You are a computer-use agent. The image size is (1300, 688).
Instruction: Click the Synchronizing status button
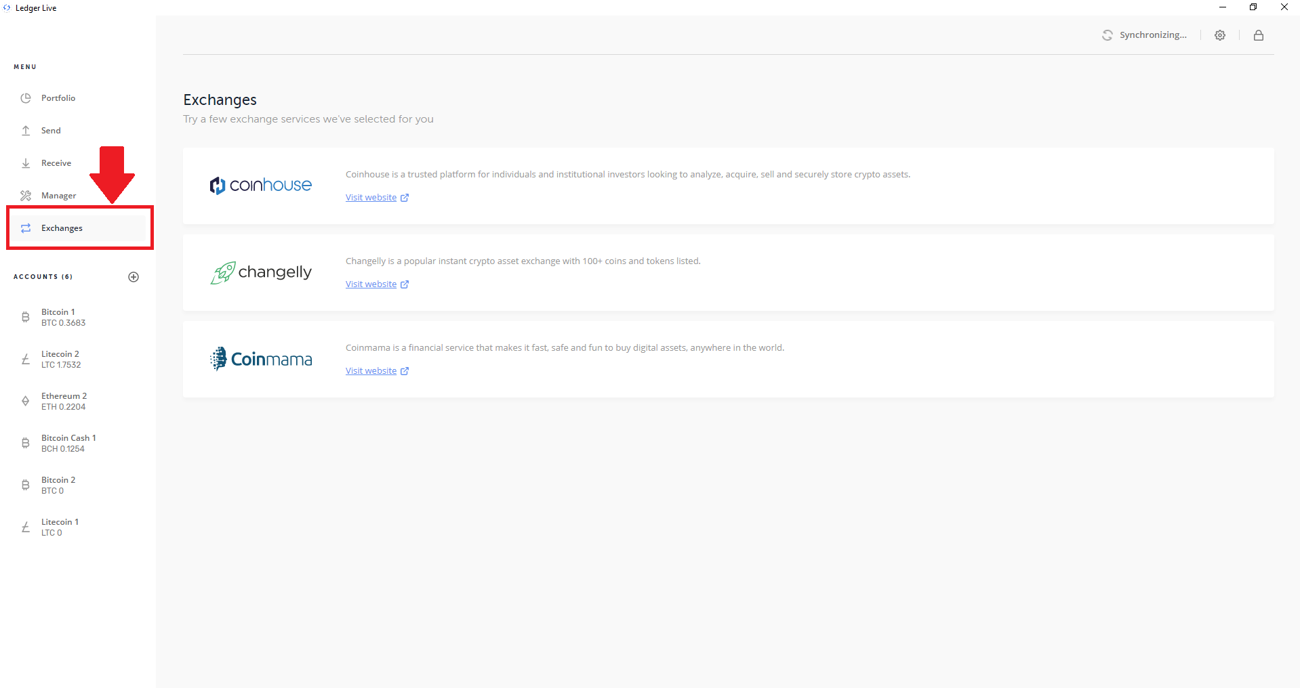(x=1144, y=35)
